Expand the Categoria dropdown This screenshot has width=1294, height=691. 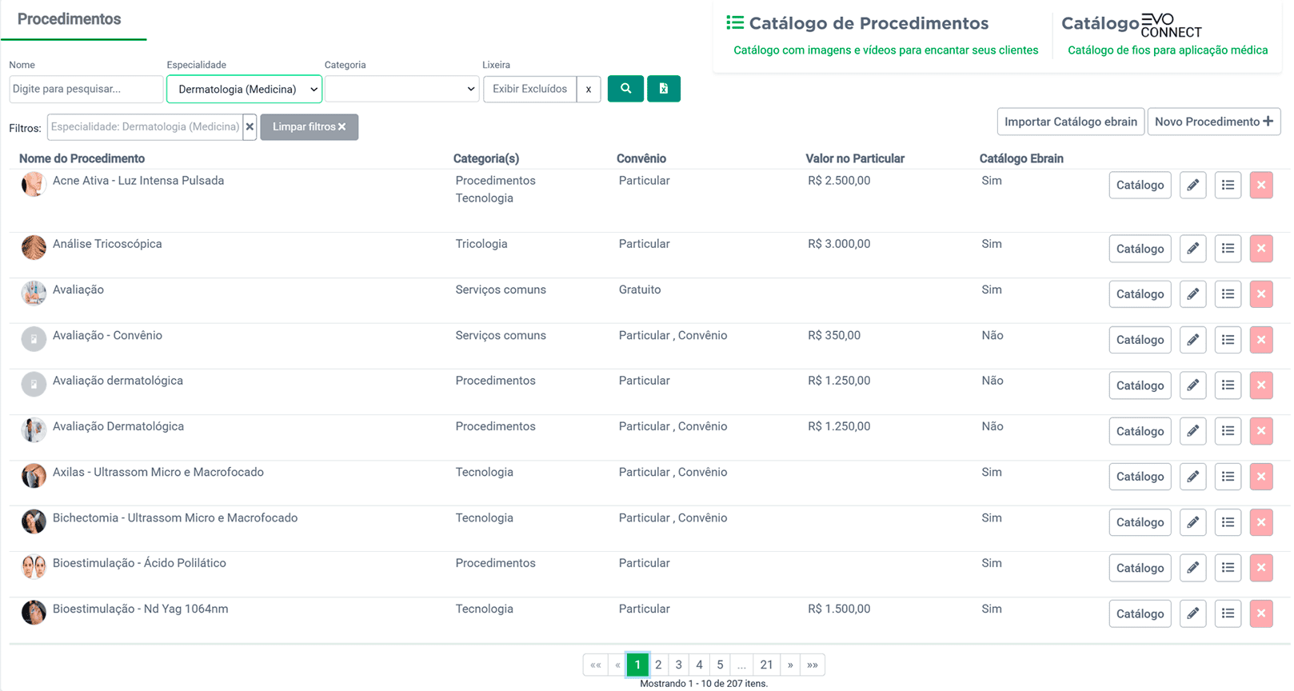[401, 89]
